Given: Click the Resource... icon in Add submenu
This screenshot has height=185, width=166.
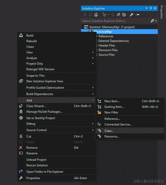Looking at the screenshot, I should click(x=99, y=136).
